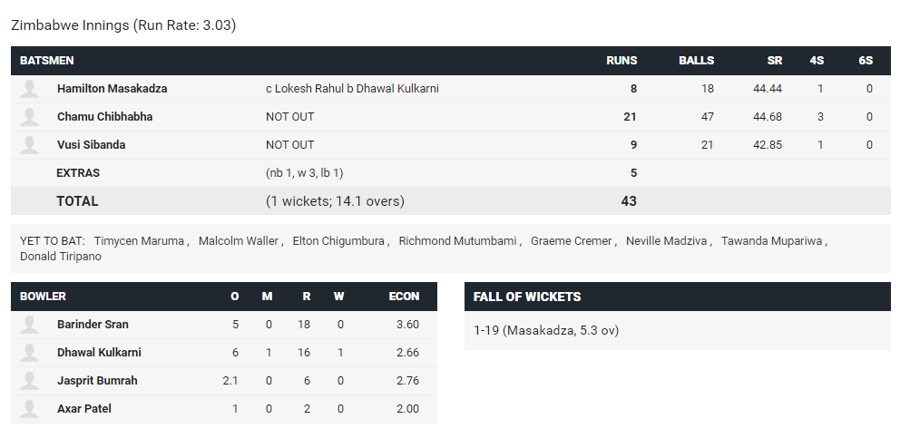Click Barinder Sran's bowler avatar
This screenshot has height=448, width=910.
point(30,325)
